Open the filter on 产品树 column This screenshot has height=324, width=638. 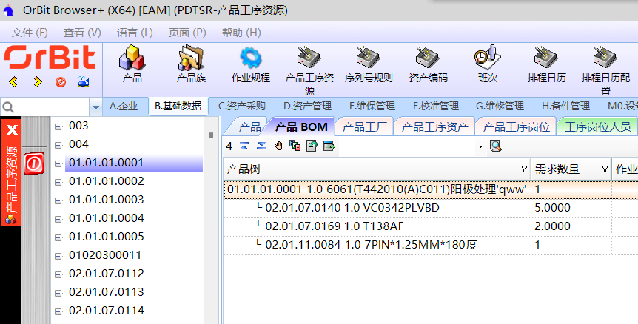524,169
